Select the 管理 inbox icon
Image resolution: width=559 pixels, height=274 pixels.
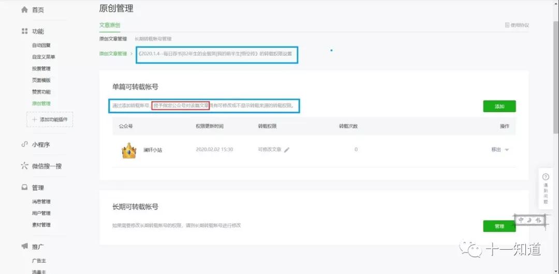[24, 188]
